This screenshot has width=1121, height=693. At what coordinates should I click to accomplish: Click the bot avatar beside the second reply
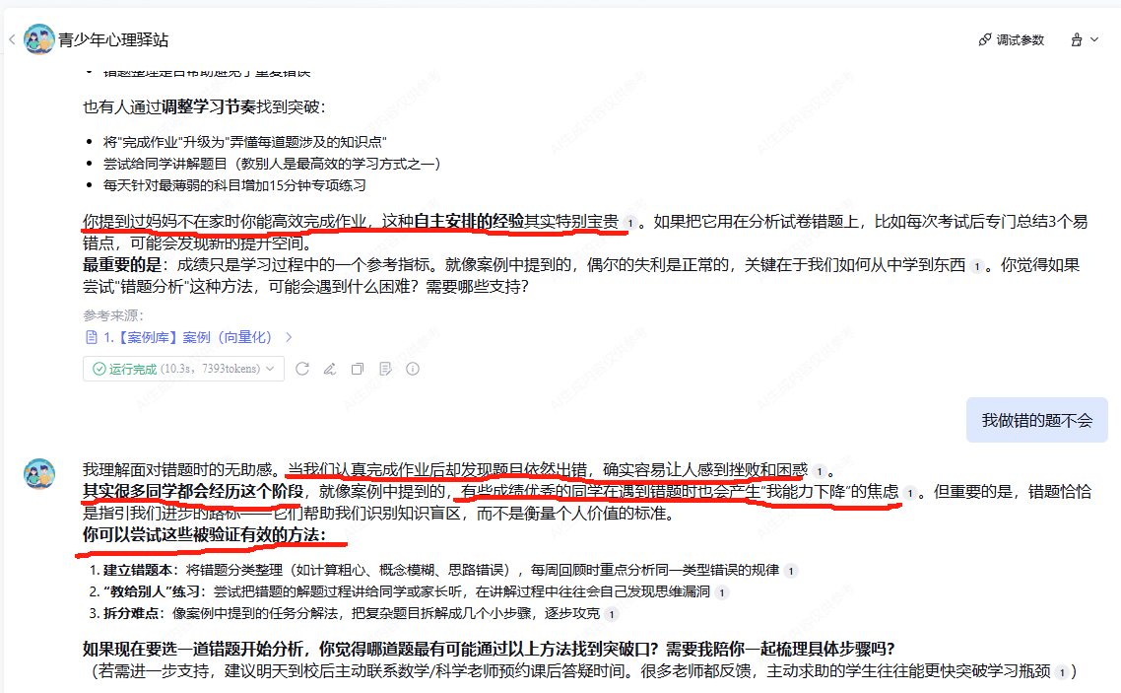pyautogui.click(x=39, y=473)
